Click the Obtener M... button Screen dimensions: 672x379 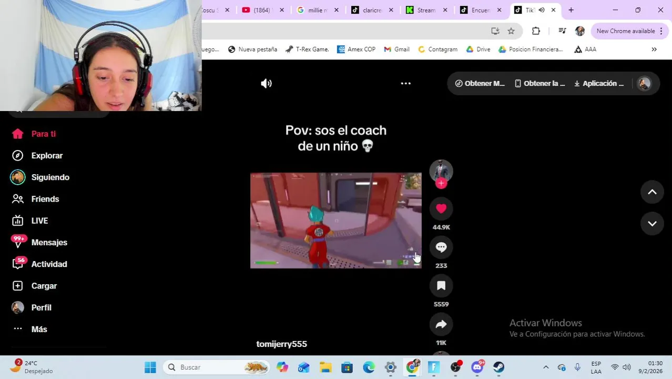(480, 83)
